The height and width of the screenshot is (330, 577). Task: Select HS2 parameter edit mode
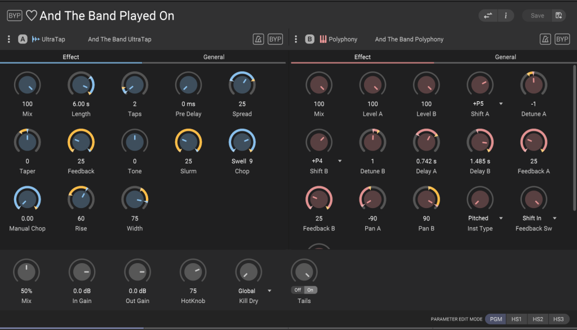[538, 319]
